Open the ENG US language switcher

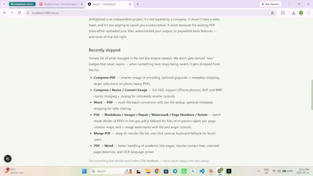[266, 171]
